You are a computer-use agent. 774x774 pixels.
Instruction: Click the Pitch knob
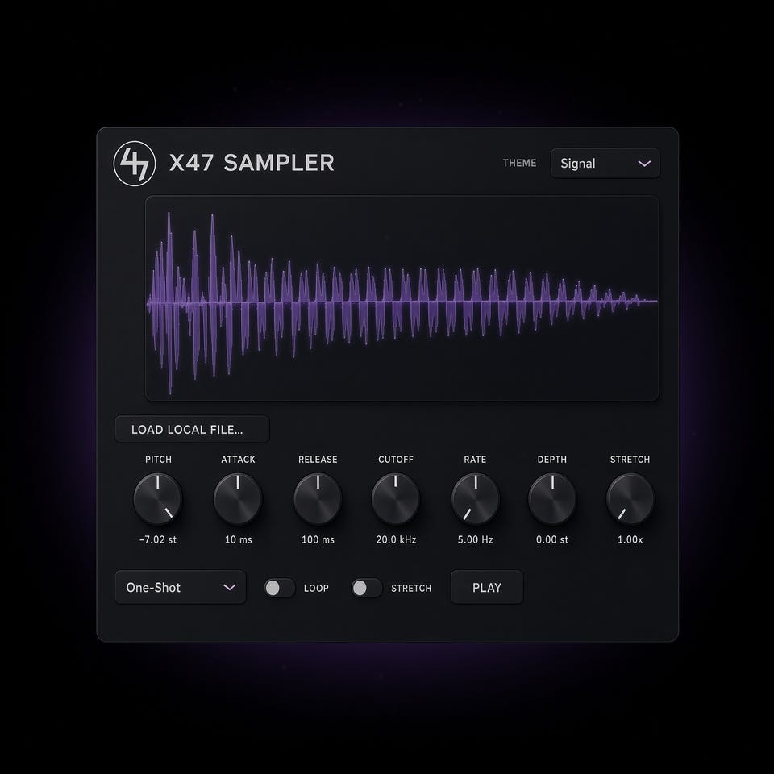coord(158,498)
